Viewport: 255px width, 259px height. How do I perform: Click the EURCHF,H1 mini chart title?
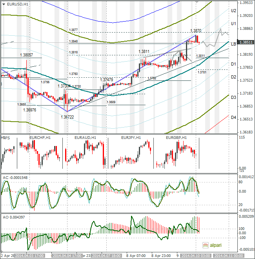(x=40, y=138)
